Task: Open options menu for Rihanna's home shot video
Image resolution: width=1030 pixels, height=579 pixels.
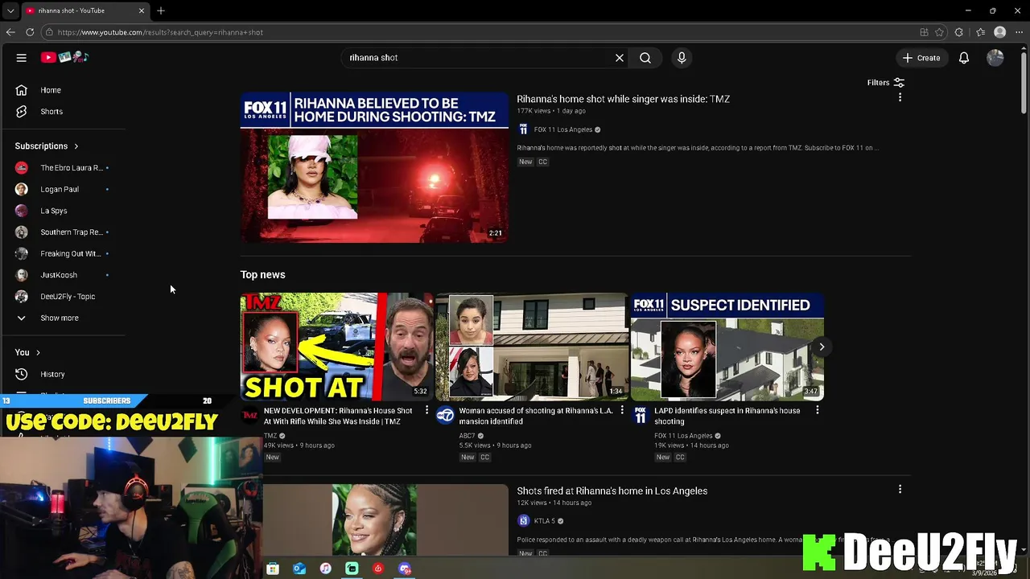Action: (x=900, y=97)
